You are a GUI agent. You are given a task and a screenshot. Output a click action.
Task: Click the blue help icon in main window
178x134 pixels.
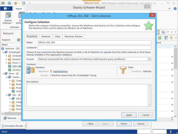point(175,9)
